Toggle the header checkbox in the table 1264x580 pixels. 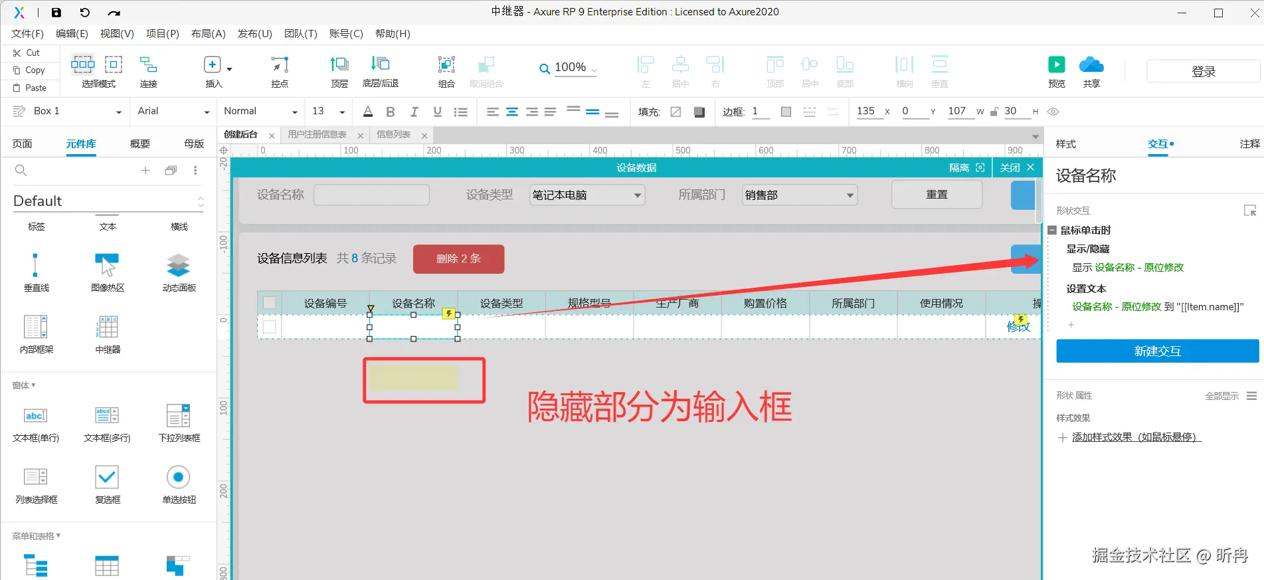point(270,303)
